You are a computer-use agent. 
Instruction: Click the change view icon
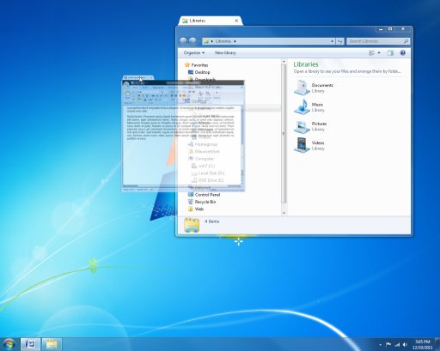click(x=371, y=52)
